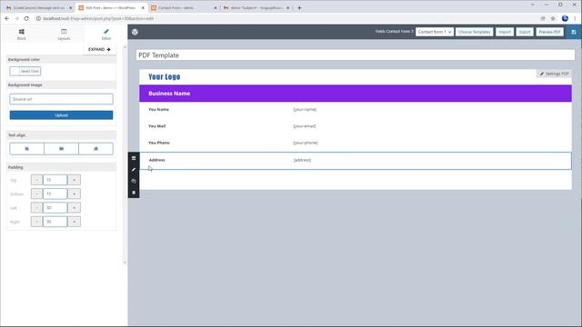The image size is (582, 327).
Task: Click the Top padding value field
Action: pyautogui.click(x=55, y=180)
